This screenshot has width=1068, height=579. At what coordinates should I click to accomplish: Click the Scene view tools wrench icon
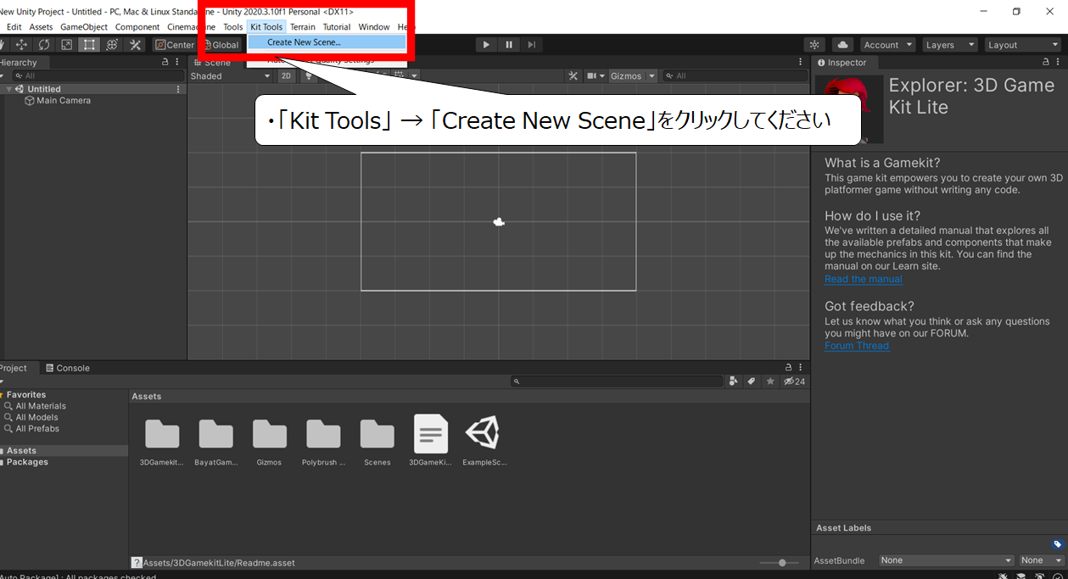[x=573, y=76]
